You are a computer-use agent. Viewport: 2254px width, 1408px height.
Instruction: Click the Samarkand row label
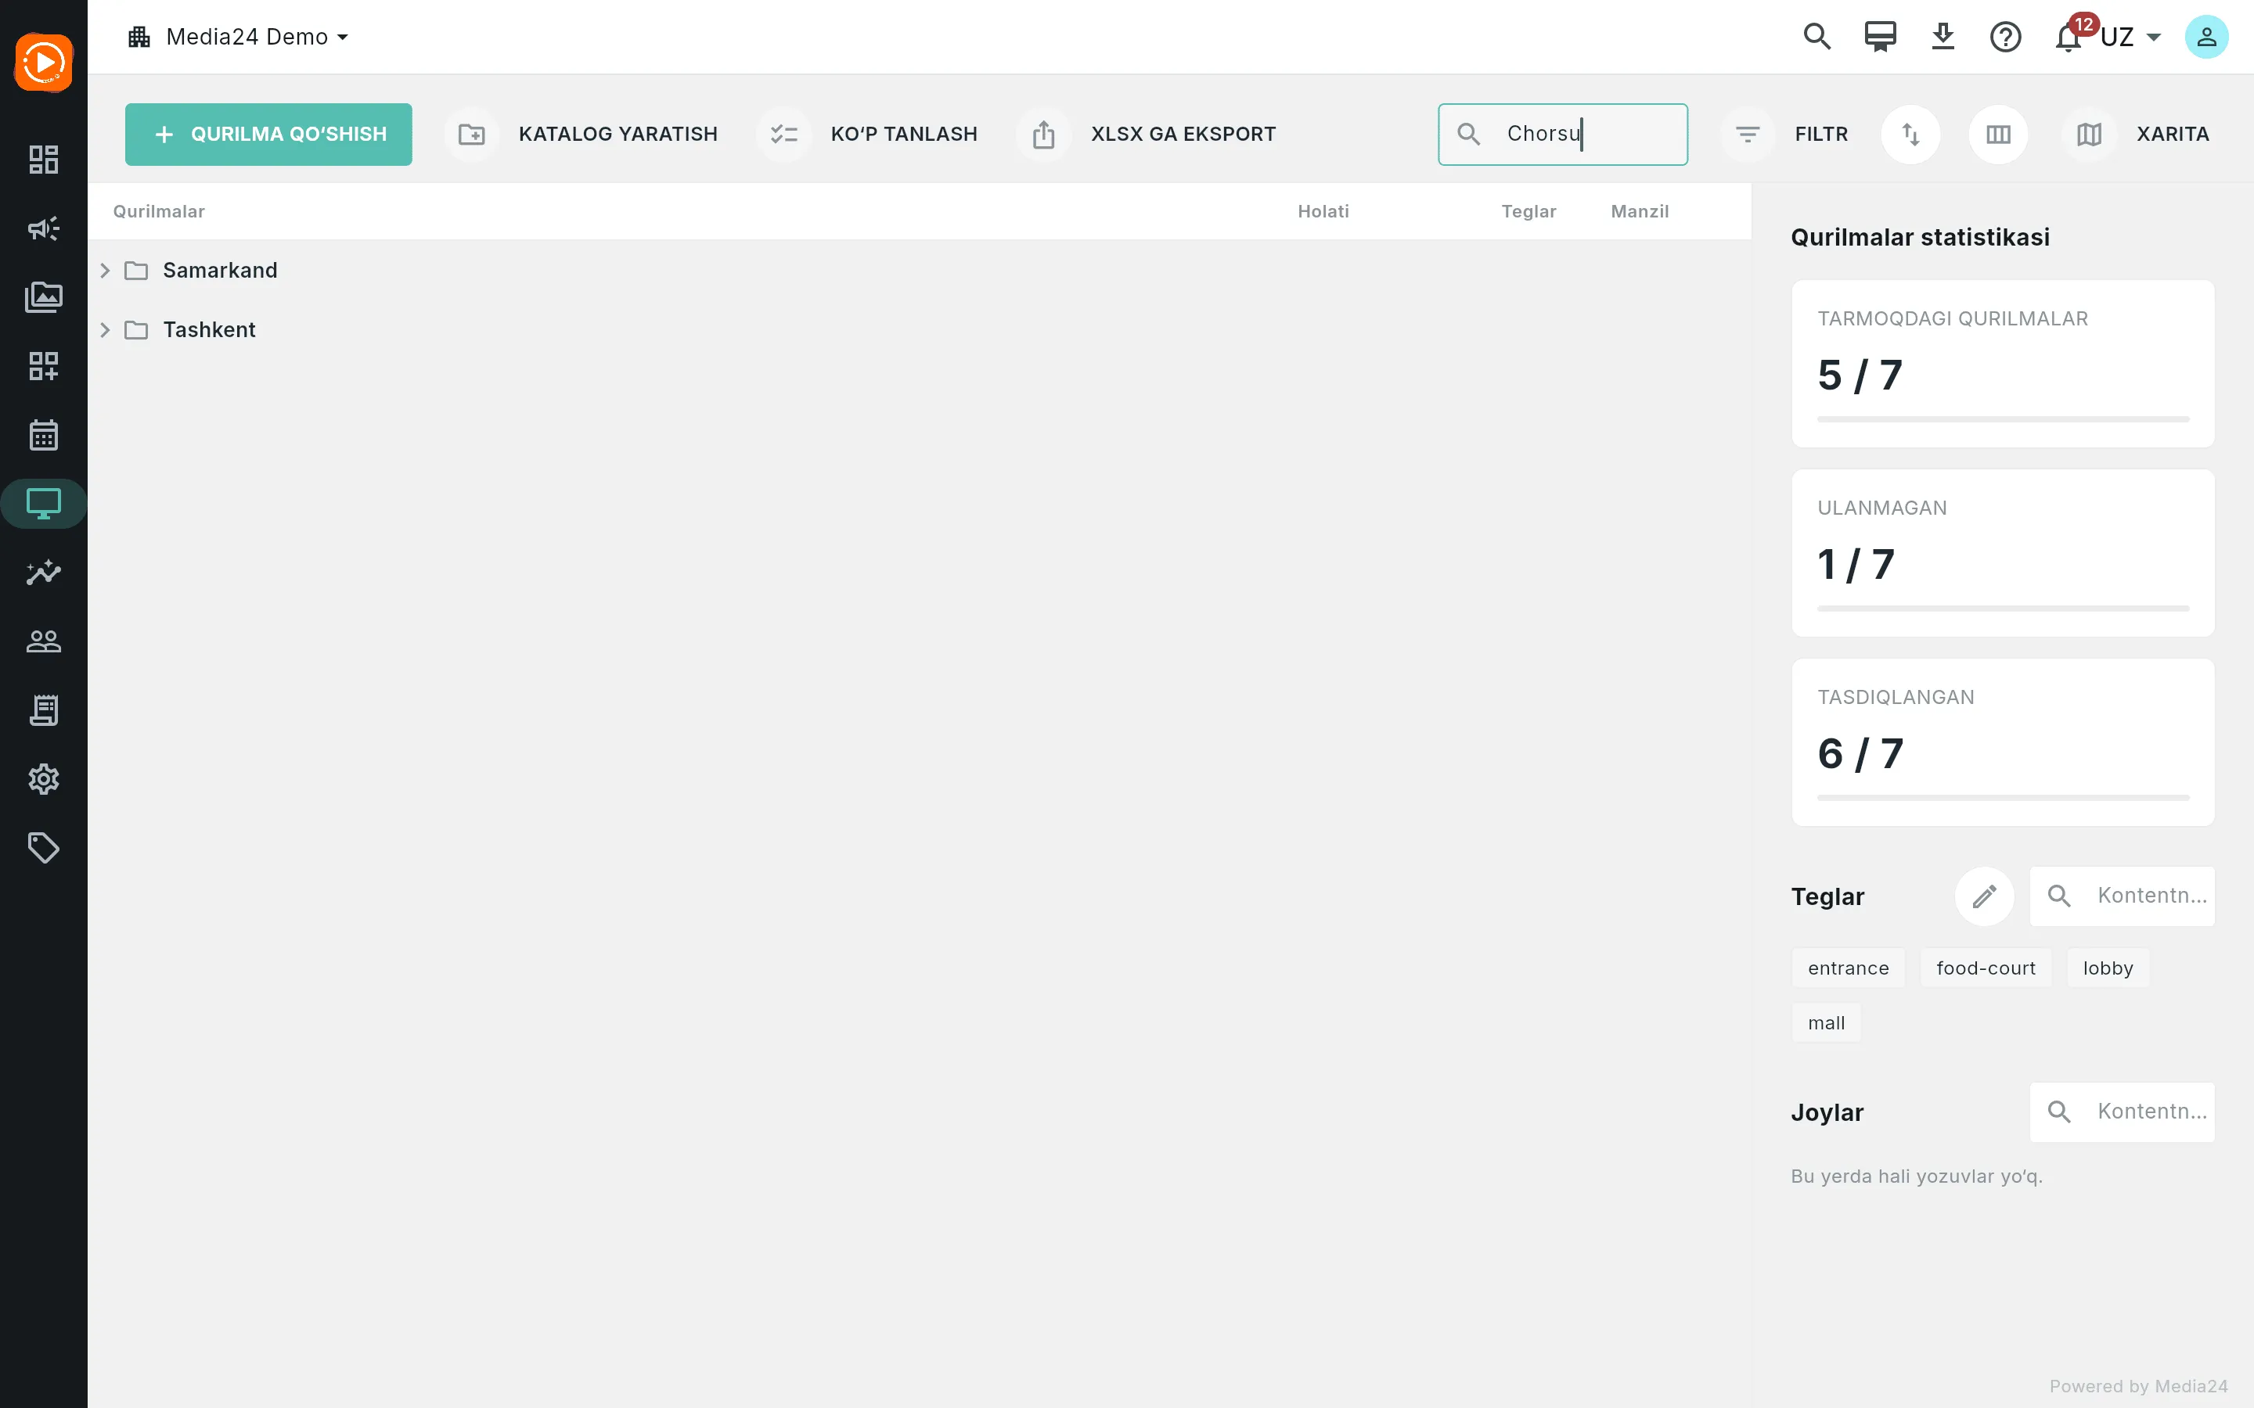coord(220,270)
